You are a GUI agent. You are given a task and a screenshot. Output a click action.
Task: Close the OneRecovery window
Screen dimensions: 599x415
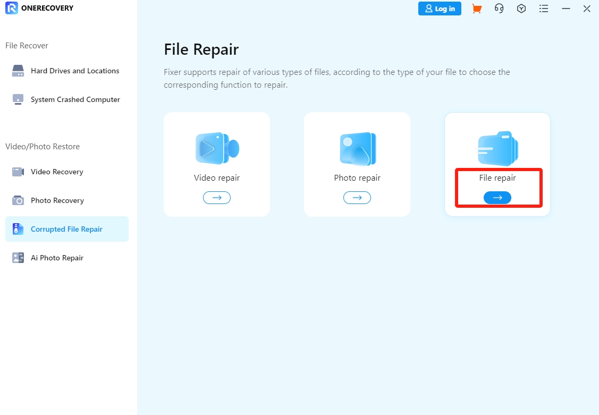pyautogui.click(x=587, y=9)
